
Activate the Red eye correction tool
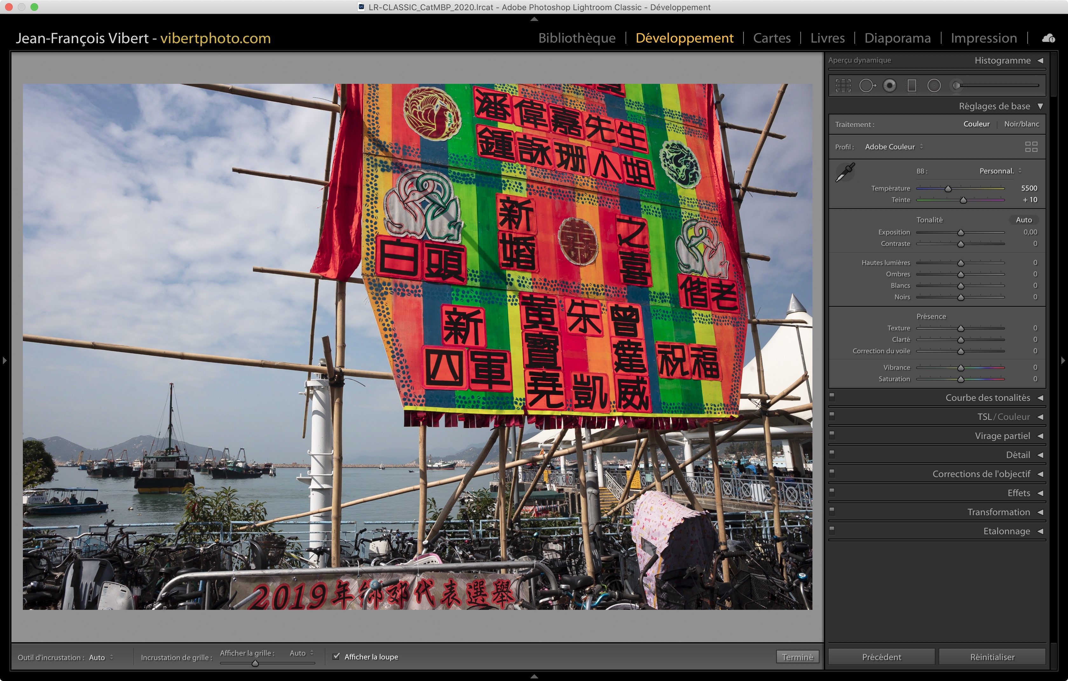coord(889,85)
